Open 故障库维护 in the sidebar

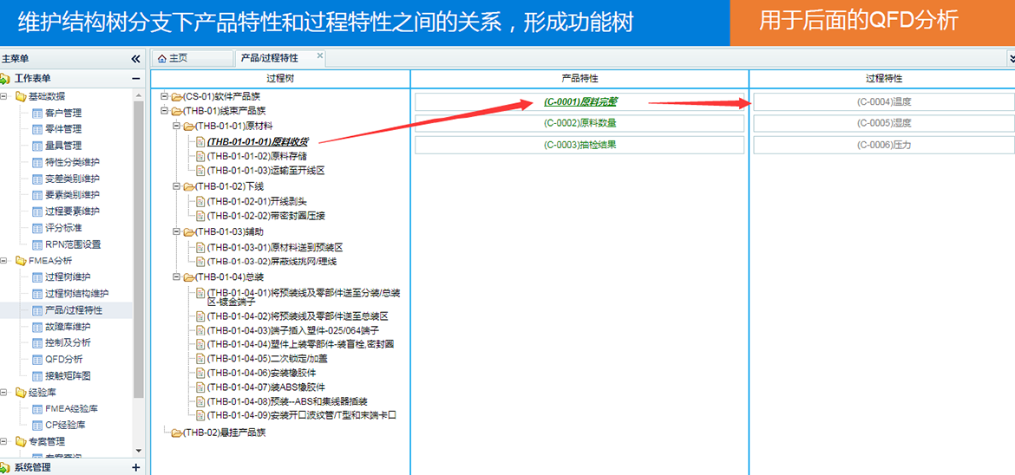click(x=67, y=327)
